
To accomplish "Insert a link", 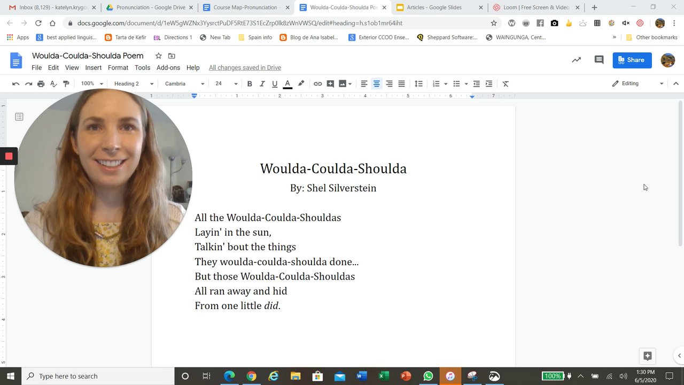I will point(317,83).
